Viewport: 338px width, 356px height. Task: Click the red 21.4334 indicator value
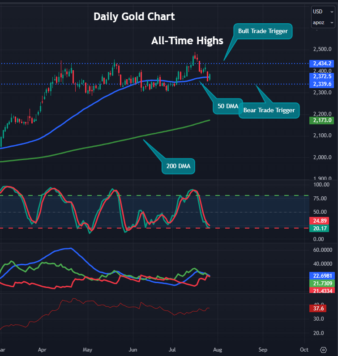pyautogui.click(x=322, y=290)
